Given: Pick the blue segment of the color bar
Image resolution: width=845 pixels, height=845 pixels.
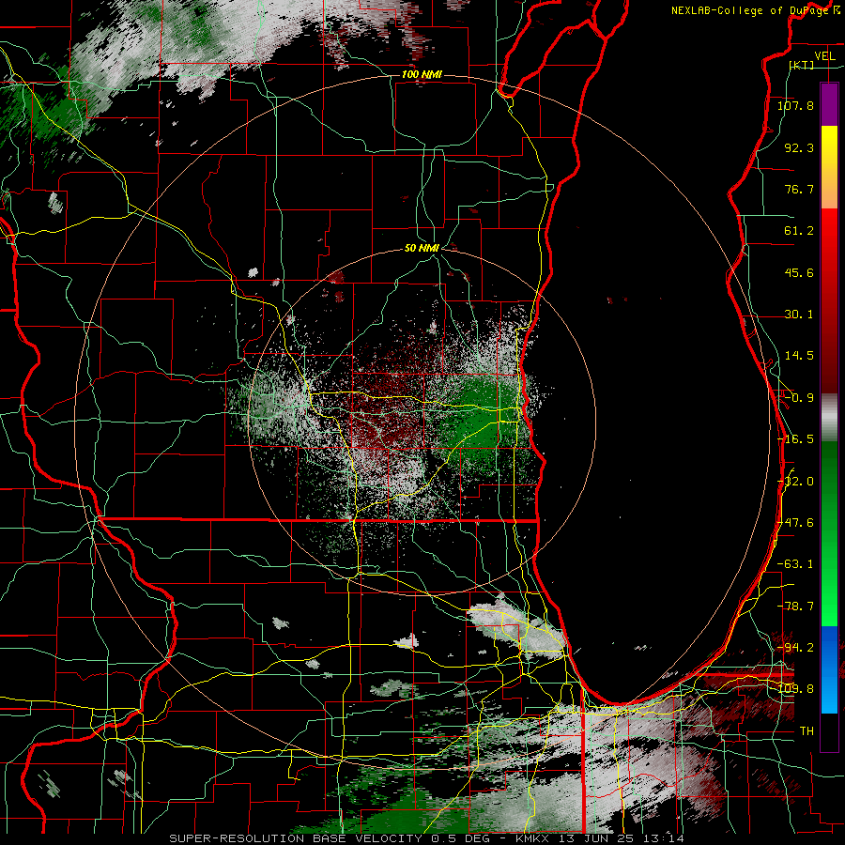Looking at the screenshot, I should [x=829, y=669].
